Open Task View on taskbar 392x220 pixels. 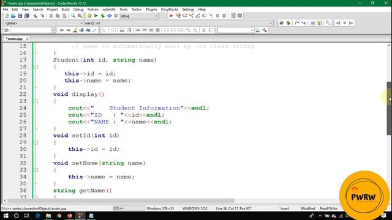[26, 216]
